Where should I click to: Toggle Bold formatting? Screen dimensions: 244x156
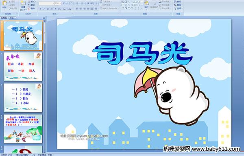click(40, 9)
